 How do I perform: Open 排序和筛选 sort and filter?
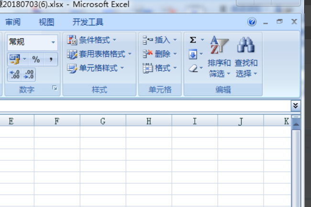(x=219, y=57)
